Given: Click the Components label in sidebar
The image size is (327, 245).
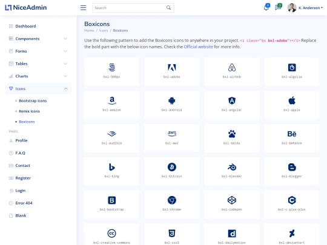Looking at the screenshot, I should click(x=27, y=39).
